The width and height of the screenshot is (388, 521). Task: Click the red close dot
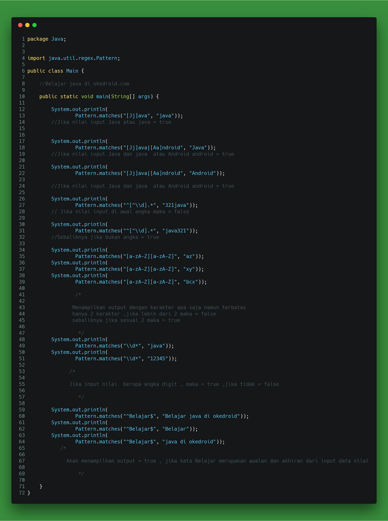click(x=20, y=25)
